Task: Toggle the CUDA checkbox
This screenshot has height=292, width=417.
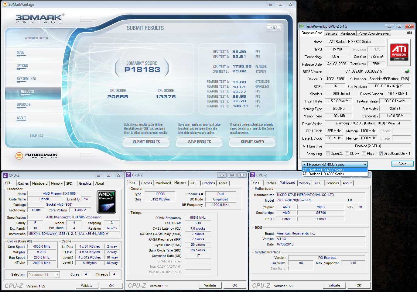Action: point(347,154)
